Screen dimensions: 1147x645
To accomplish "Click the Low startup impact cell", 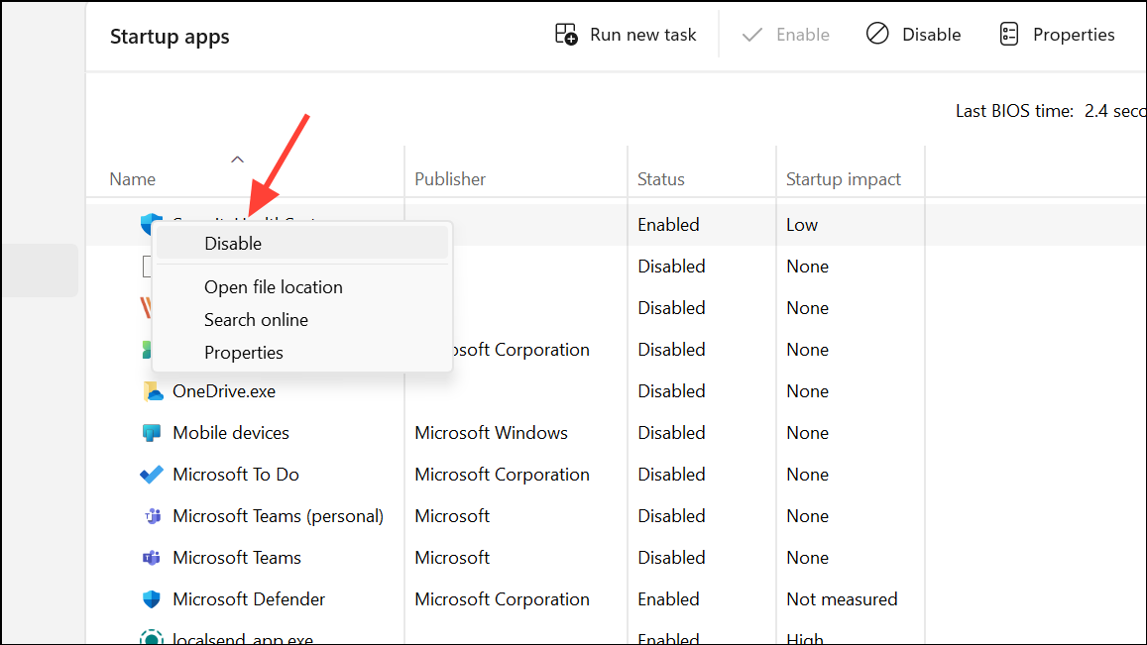I will [802, 225].
